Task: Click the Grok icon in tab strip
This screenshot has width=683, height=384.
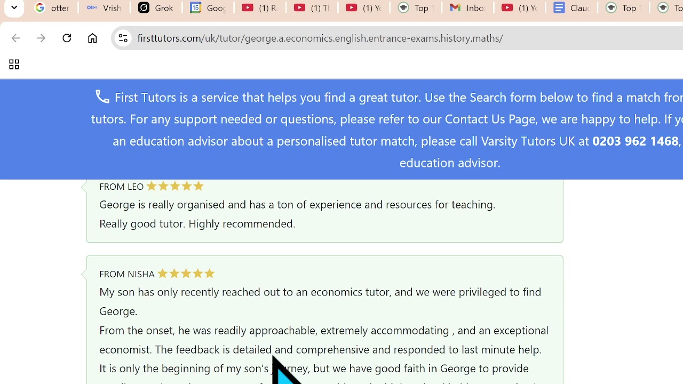Action: tap(143, 8)
